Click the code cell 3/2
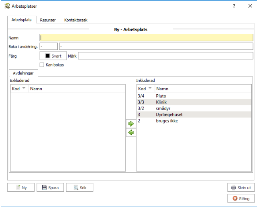The height and width of the screenshot is (207, 257). (x=141, y=108)
